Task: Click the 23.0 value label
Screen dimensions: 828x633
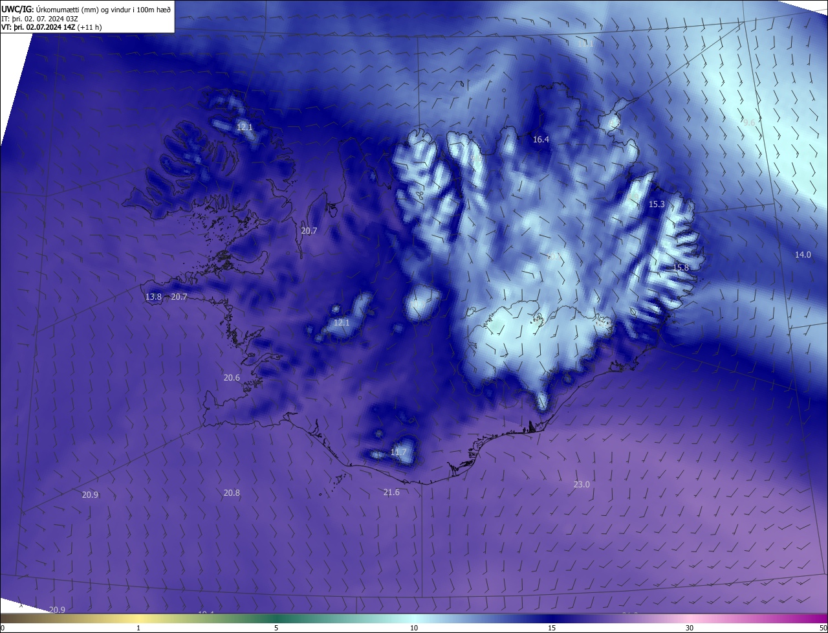Action: click(582, 485)
